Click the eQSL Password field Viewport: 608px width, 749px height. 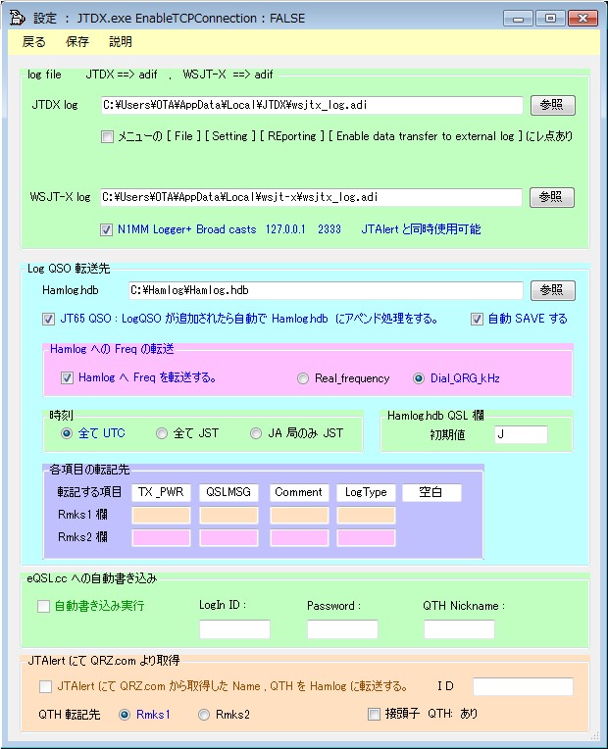pyautogui.click(x=342, y=629)
